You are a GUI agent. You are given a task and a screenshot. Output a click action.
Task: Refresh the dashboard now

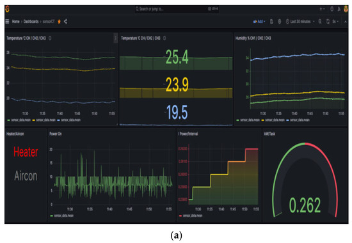328,22
